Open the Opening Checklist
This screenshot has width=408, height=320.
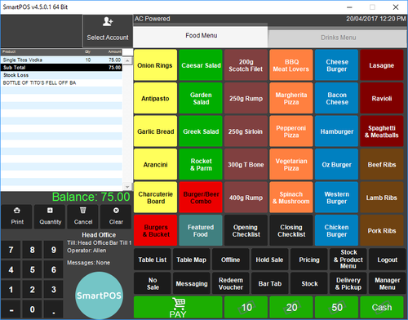tap(246, 230)
